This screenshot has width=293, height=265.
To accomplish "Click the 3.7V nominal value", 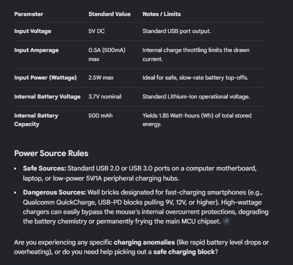I will (x=105, y=96).
